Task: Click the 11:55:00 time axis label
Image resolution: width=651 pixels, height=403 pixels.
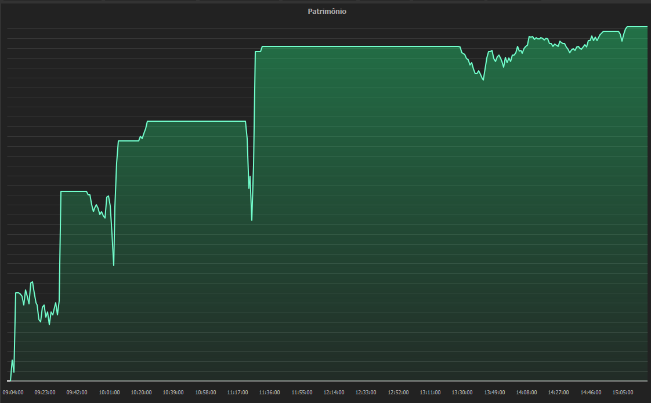Action: coord(302,392)
